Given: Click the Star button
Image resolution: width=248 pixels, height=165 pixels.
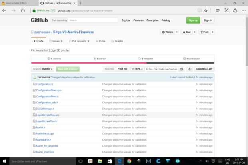Looking at the screenshot, I should (x=187, y=32).
